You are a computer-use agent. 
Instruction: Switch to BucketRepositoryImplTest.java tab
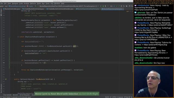[88, 9]
